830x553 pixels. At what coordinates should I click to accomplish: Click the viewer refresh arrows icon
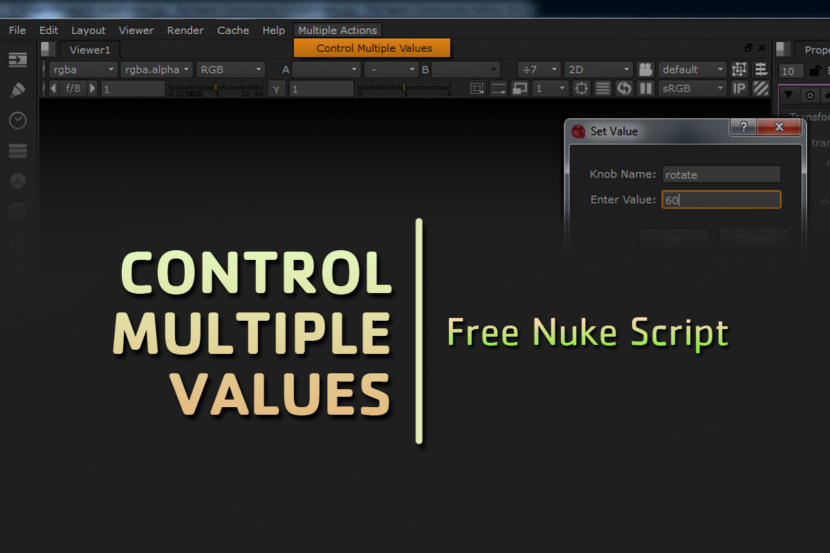625,88
